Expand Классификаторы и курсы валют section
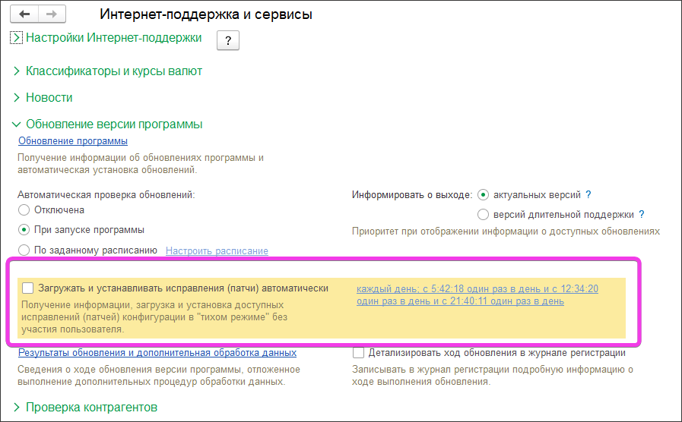Viewport: 682px width, 422px height. (x=17, y=71)
